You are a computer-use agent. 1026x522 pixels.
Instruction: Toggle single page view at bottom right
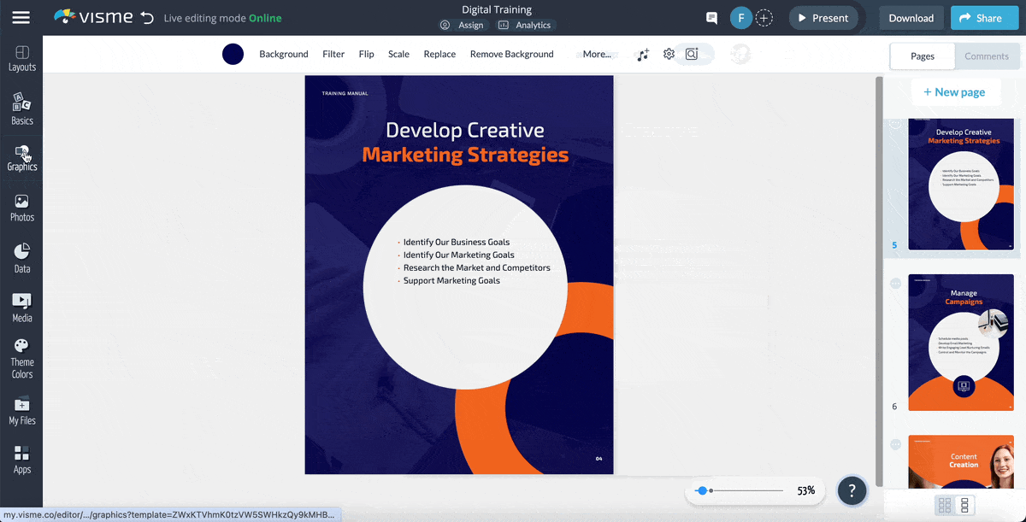click(965, 505)
